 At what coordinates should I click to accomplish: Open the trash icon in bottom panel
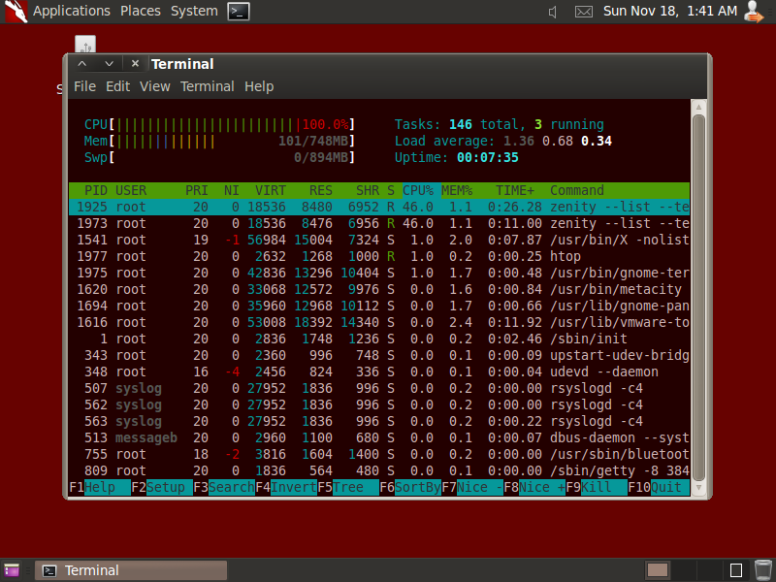click(763, 570)
